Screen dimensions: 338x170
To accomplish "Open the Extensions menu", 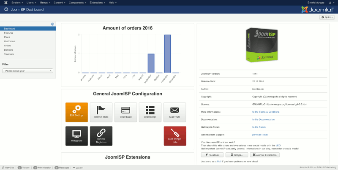I will coord(98,3).
